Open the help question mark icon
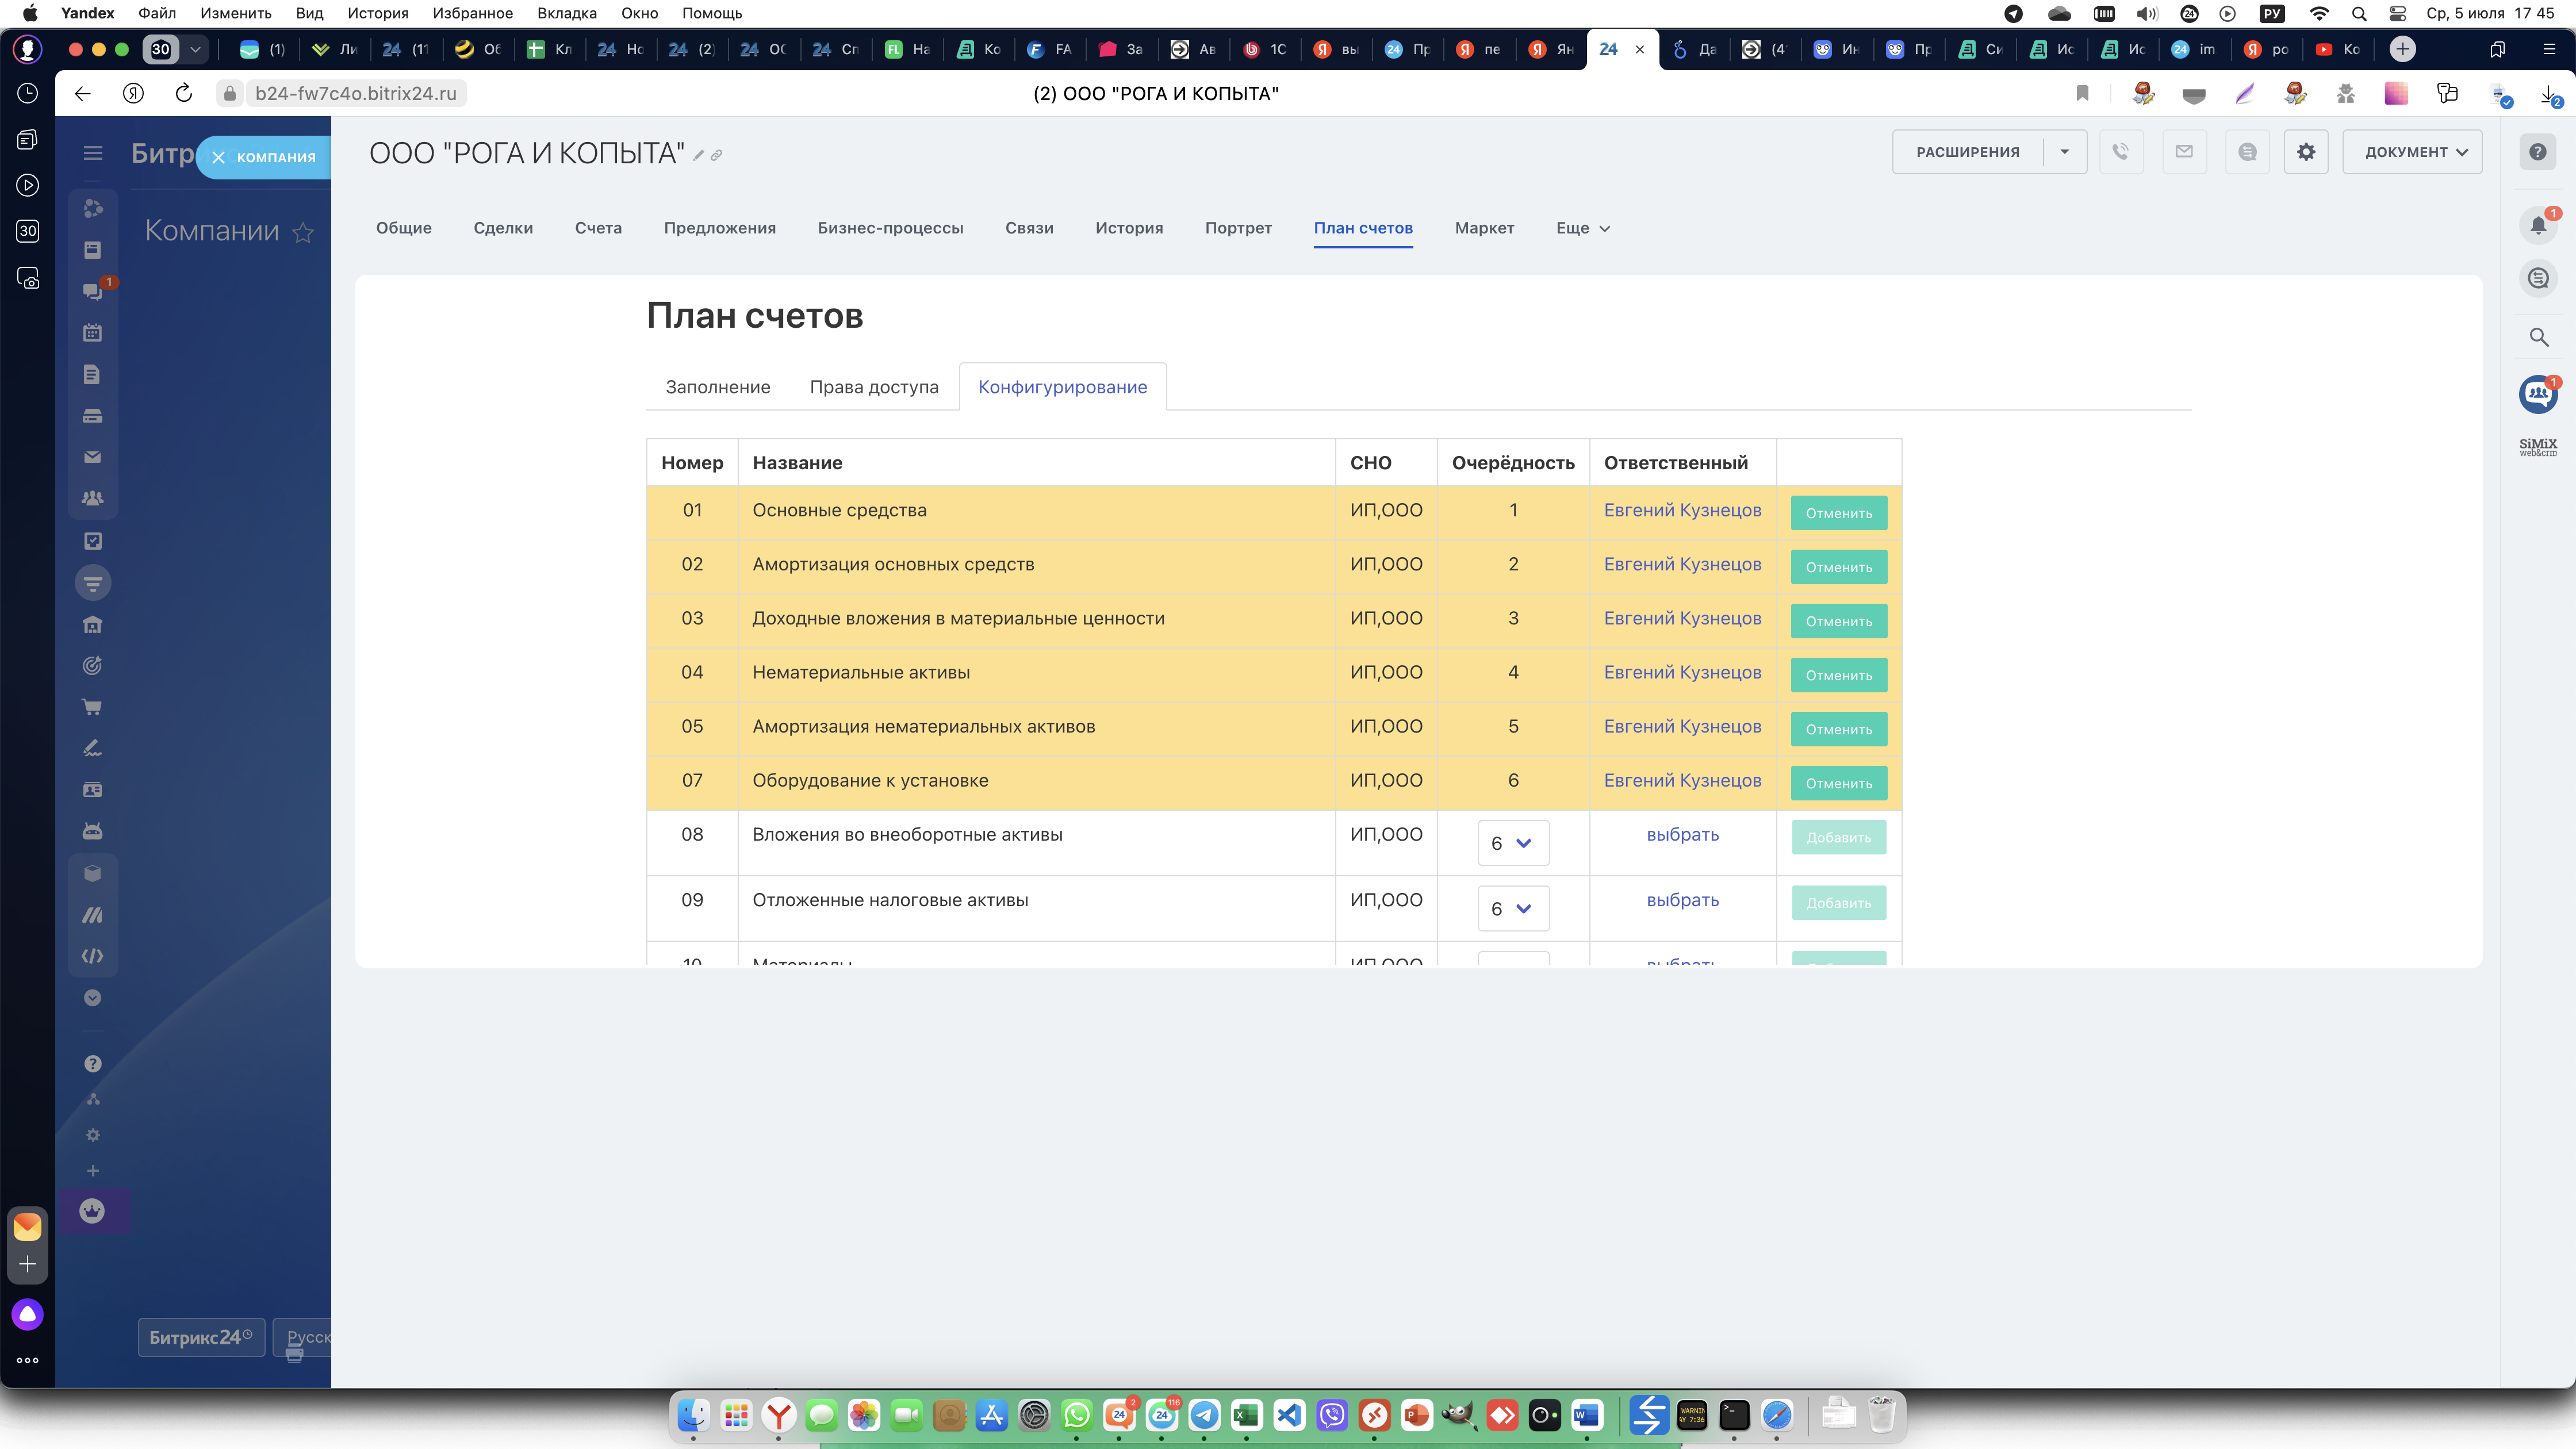 [2538, 152]
